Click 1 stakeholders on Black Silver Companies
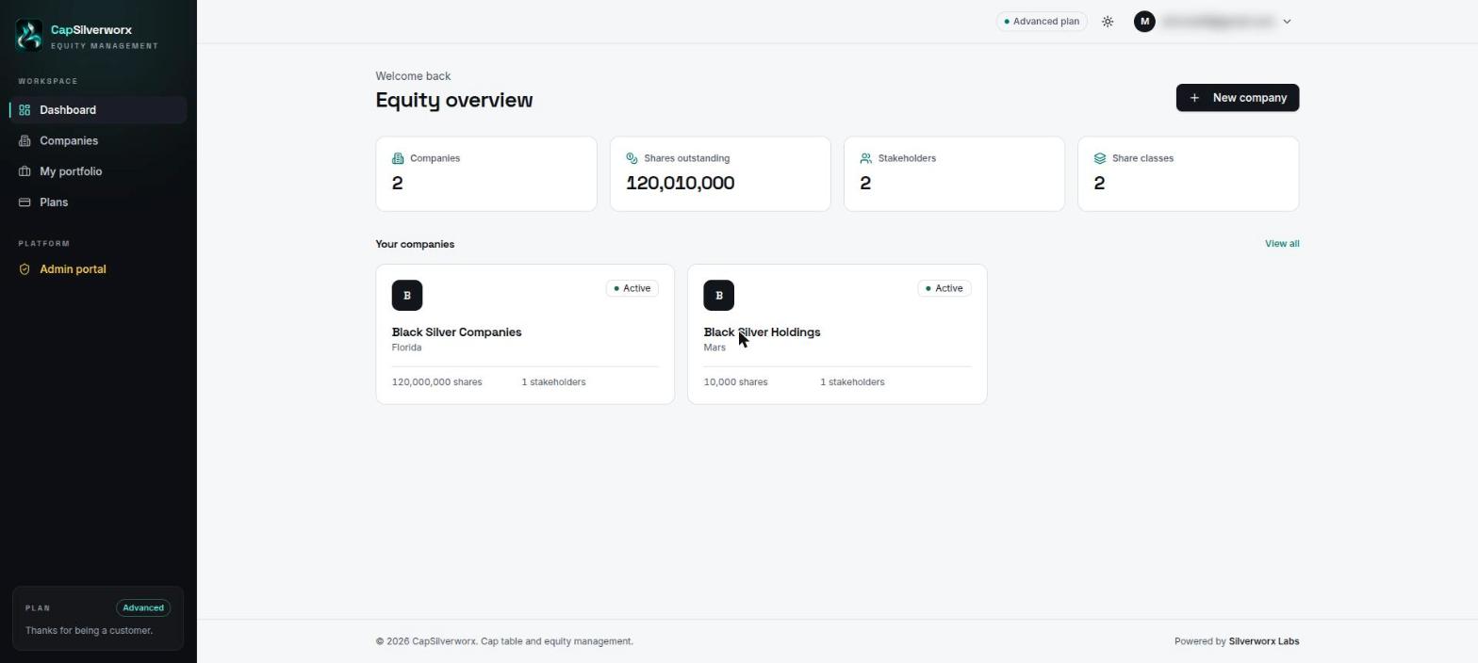The image size is (1478, 663). click(x=553, y=382)
